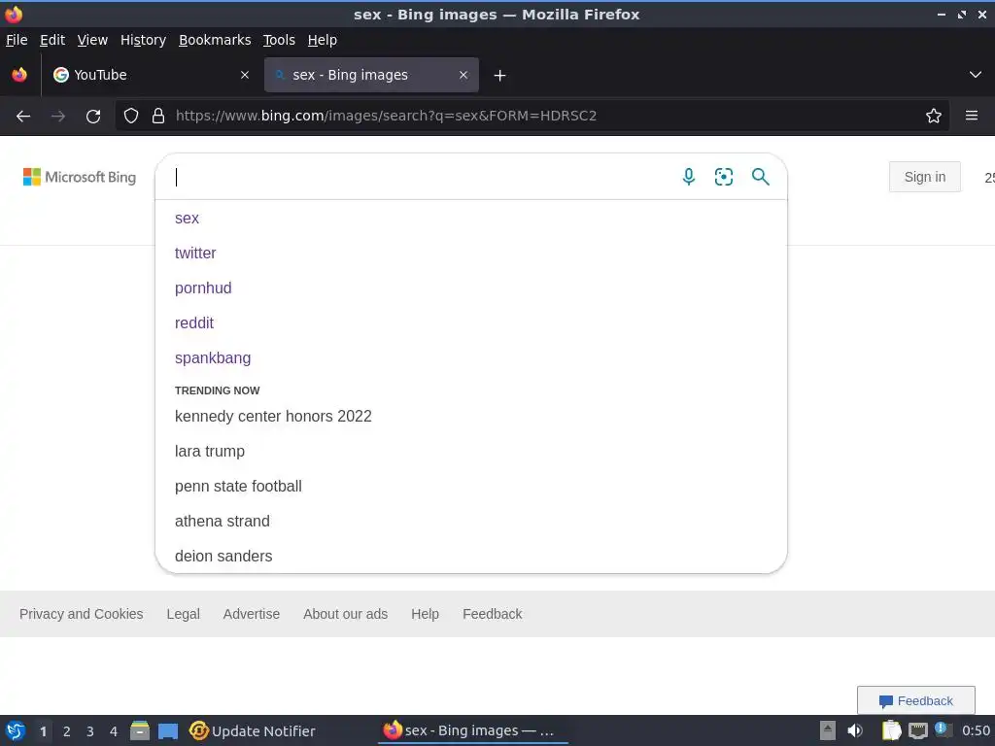The width and height of the screenshot is (995, 746).
Task: Click the show desktop taskbar icon
Action: point(167,730)
